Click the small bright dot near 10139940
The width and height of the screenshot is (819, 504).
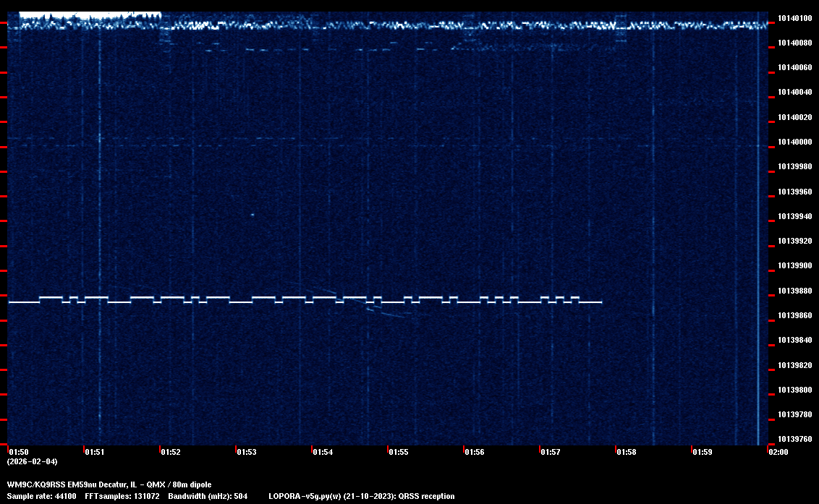point(253,215)
